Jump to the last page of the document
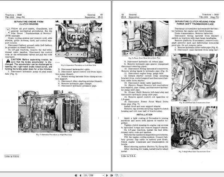This screenshot has width=224, height=177. click(112, 175)
